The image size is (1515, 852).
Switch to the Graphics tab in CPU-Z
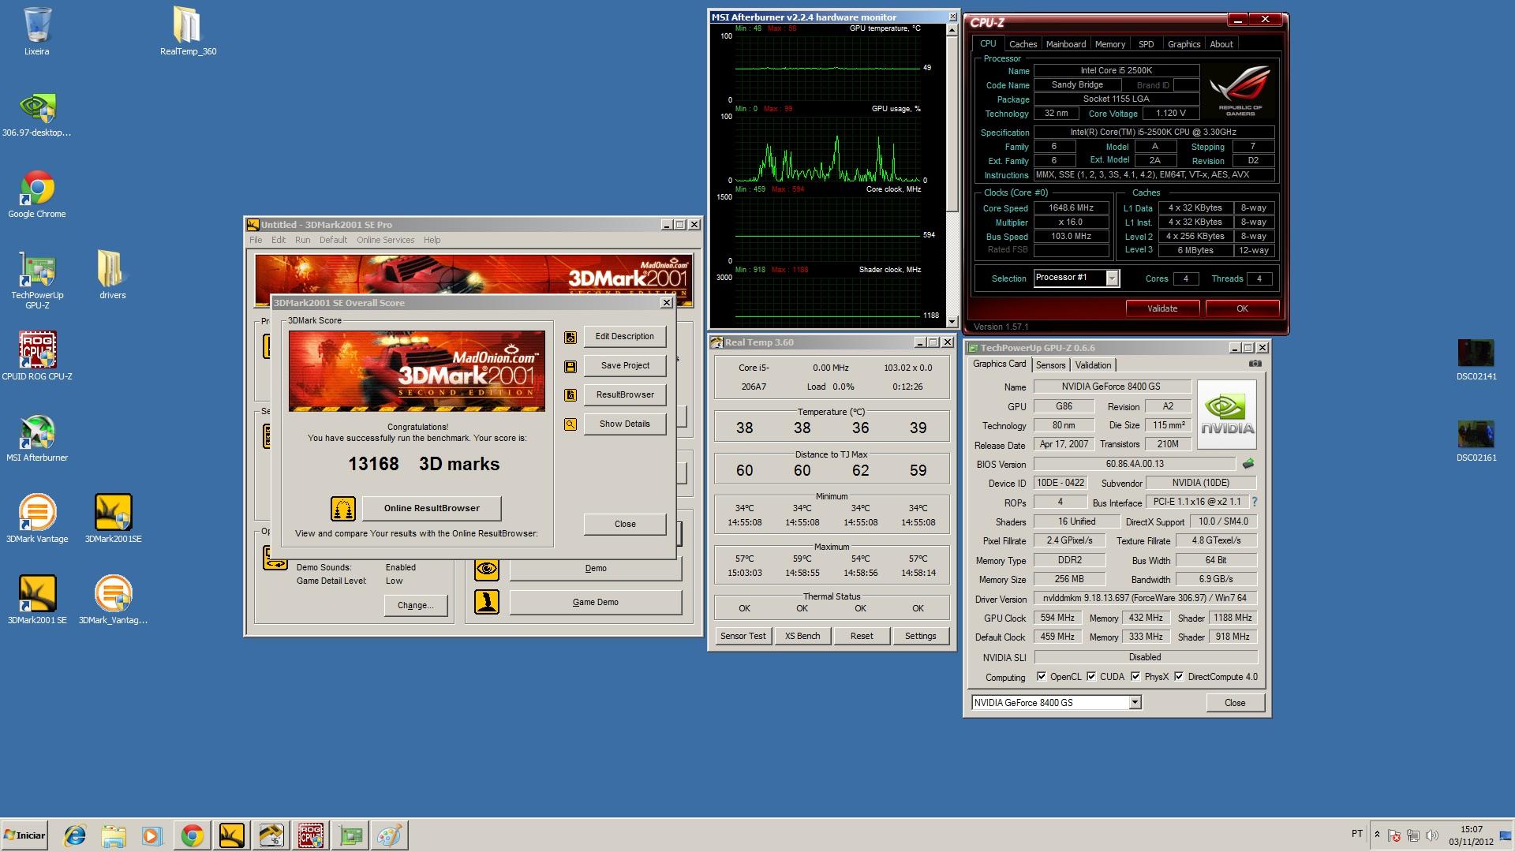click(1184, 44)
